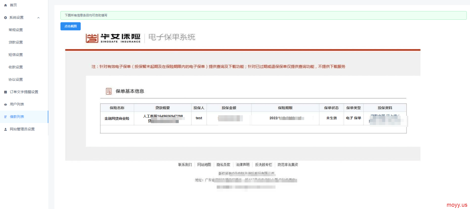The height and width of the screenshot is (209, 470).
Task: Click 防范非法集资 footer link
Action: 288,165
